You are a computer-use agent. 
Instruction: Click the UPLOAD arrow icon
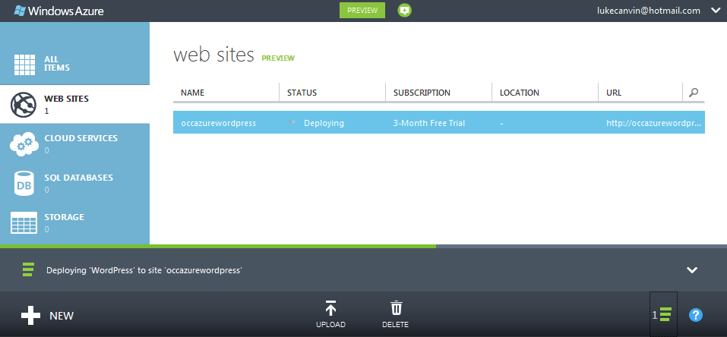point(330,308)
